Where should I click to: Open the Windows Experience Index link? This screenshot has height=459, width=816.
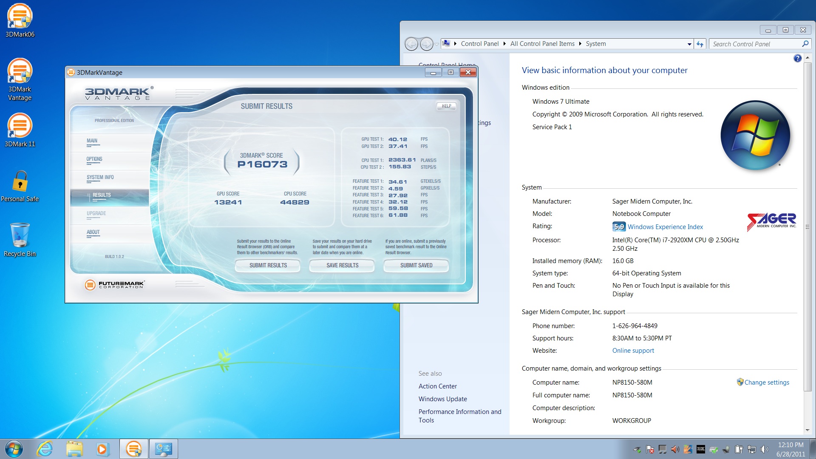665,227
